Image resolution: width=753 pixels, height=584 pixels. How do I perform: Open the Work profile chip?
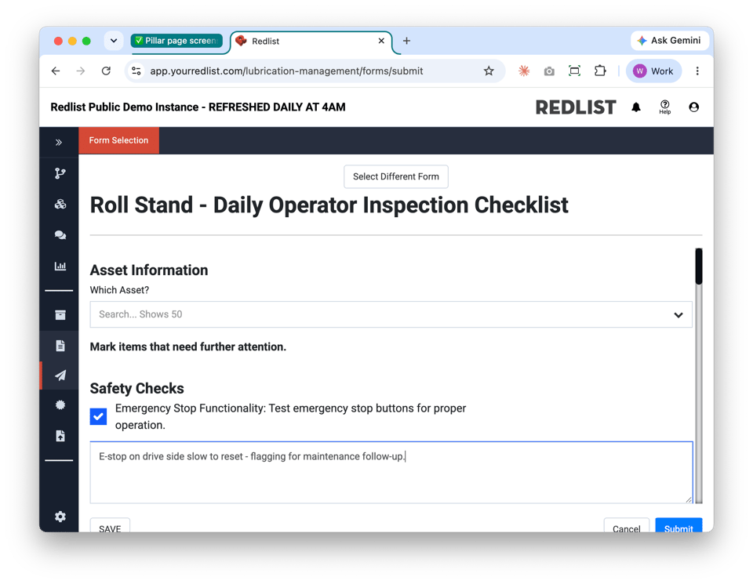coord(653,71)
